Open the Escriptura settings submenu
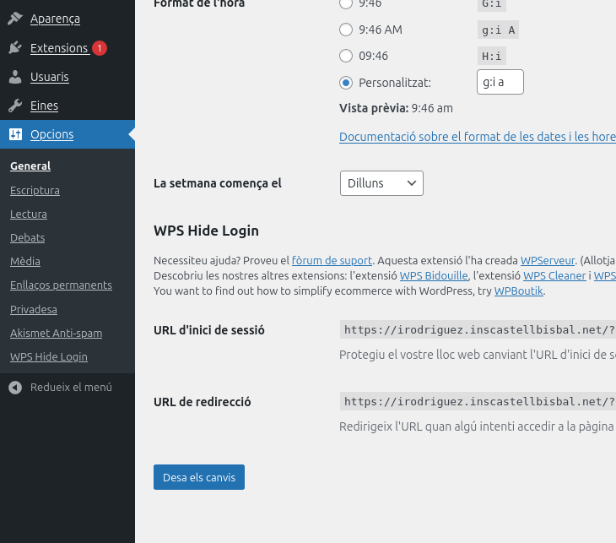Viewport: 616px width, 543px height. click(x=35, y=190)
